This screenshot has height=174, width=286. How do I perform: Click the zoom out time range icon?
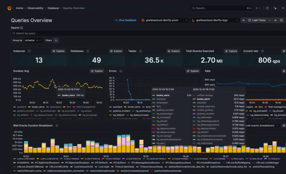281,20
